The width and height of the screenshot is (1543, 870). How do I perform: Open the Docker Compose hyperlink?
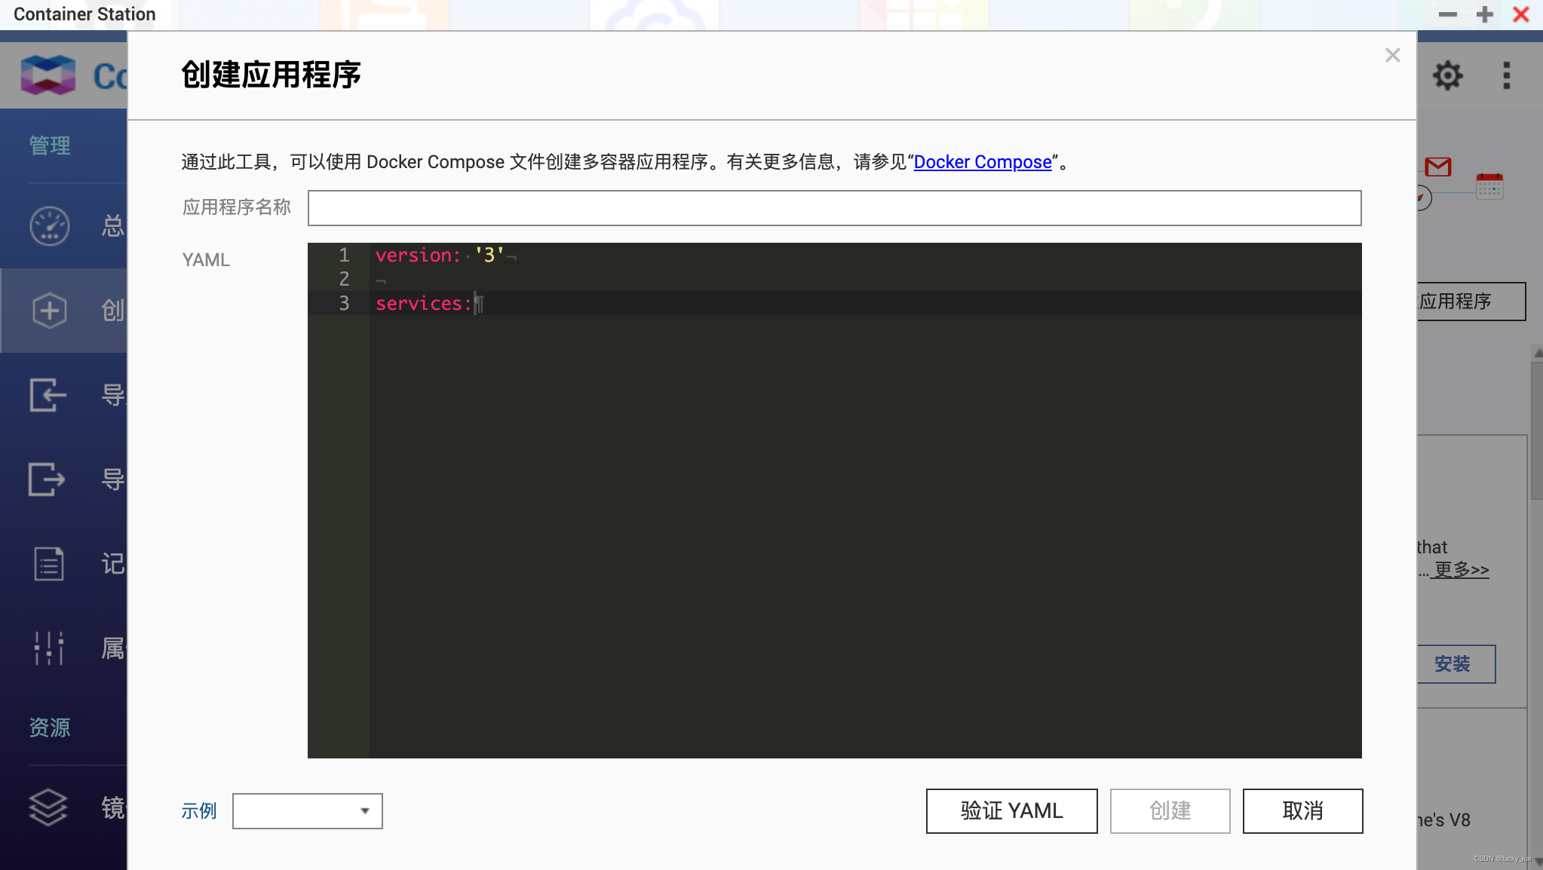tap(982, 162)
